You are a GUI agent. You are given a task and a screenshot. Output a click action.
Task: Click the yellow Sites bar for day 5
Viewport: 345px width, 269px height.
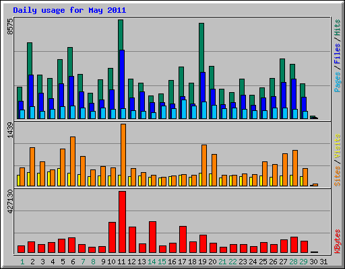pyautogui.click(x=59, y=177)
